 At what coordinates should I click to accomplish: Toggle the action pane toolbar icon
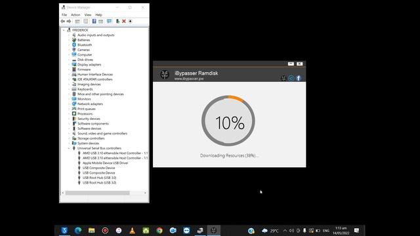100,21
